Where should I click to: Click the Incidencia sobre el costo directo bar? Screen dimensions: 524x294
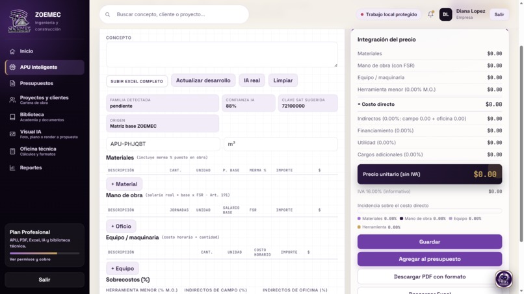pos(430,211)
